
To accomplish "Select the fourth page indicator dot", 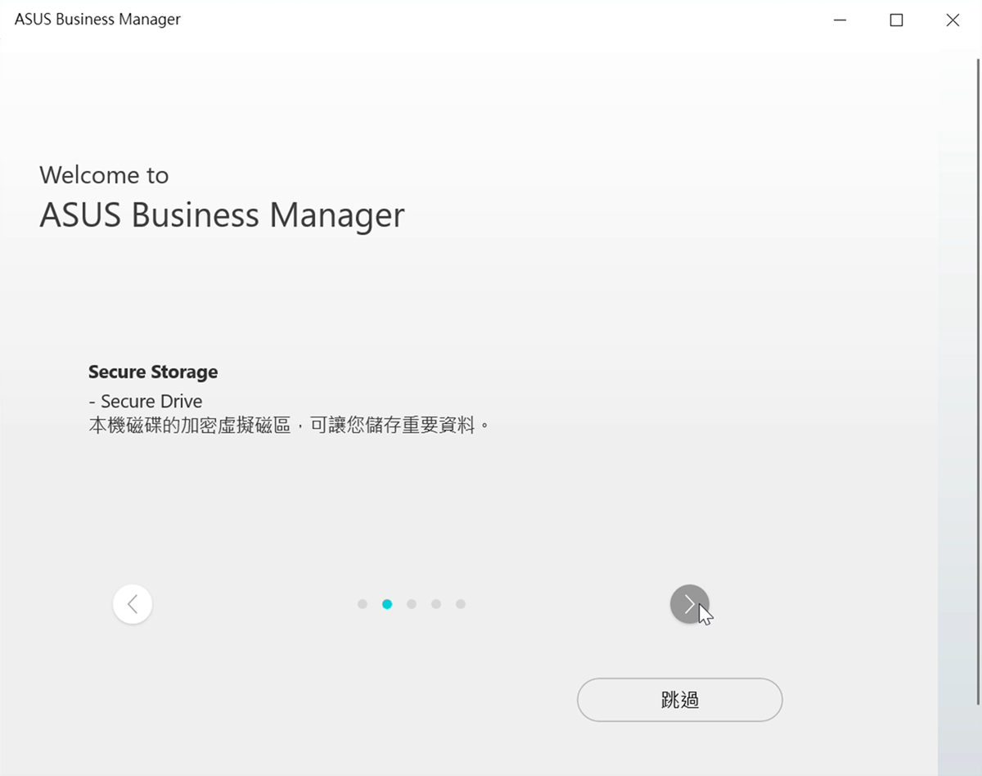I will (436, 604).
